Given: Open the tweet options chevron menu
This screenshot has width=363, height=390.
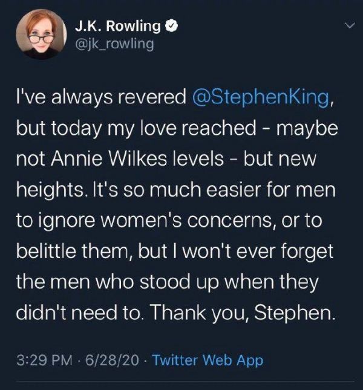Looking at the screenshot, I should 349,25.
